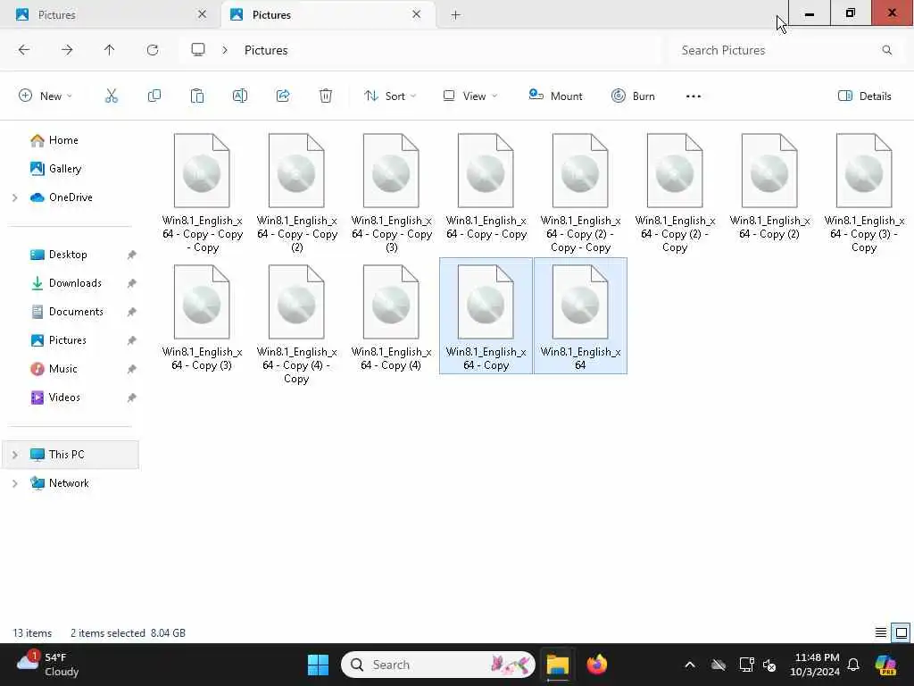Open Home in navigation pane
Image resolution: width=914 pixels, height=686 pixels.
tap(63, 140)
